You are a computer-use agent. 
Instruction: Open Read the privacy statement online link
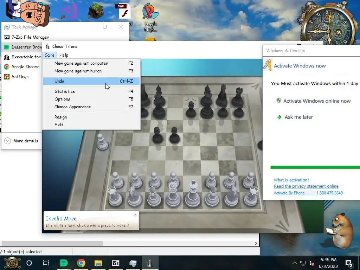point(306,186)
